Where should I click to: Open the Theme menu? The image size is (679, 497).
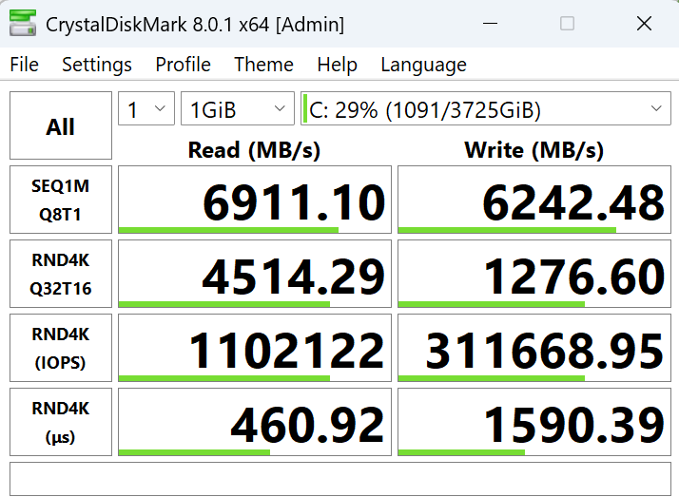click(263, 65)
